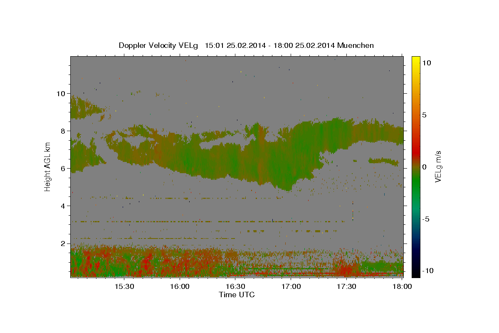The width and height of the screenshot is (499, 333).
Task: Click the 15:30 time tick label
Action: coord(124,286)
